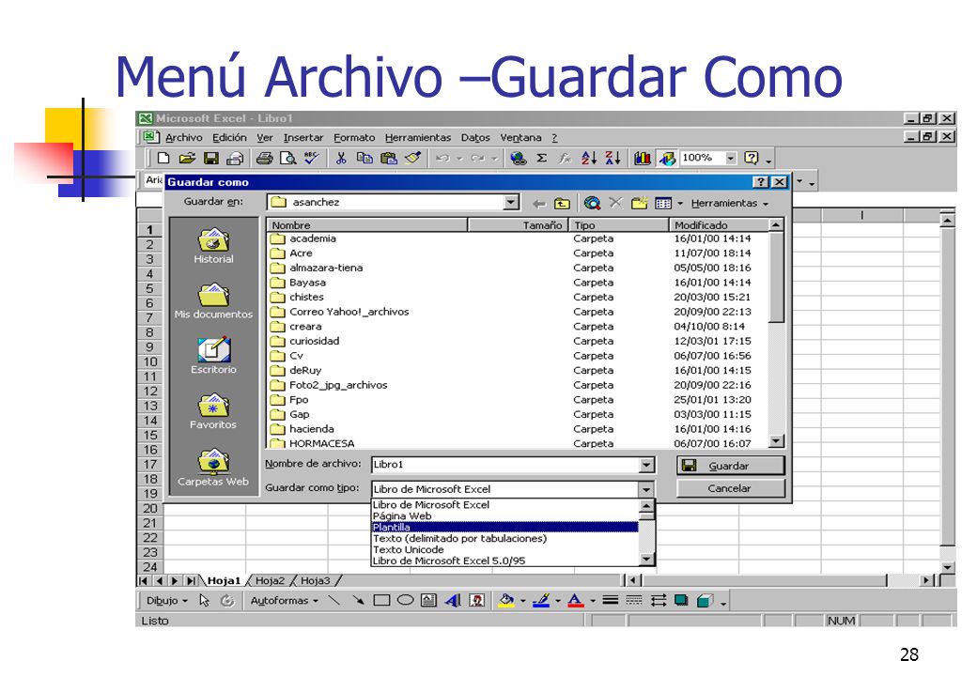
Task: Click the dialog's help question mark button
Action: click(761, 182)
